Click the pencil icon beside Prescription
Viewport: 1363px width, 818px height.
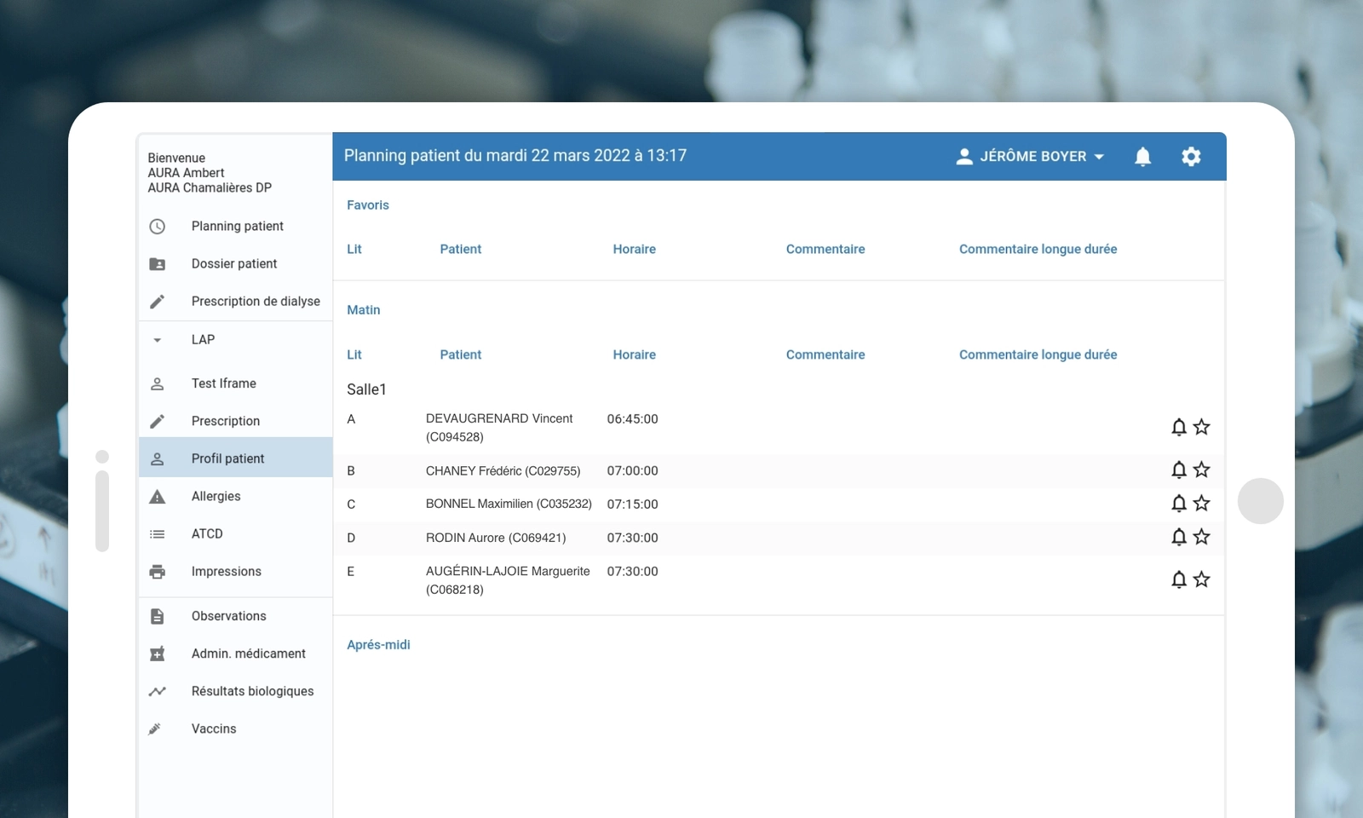[157, 422]
